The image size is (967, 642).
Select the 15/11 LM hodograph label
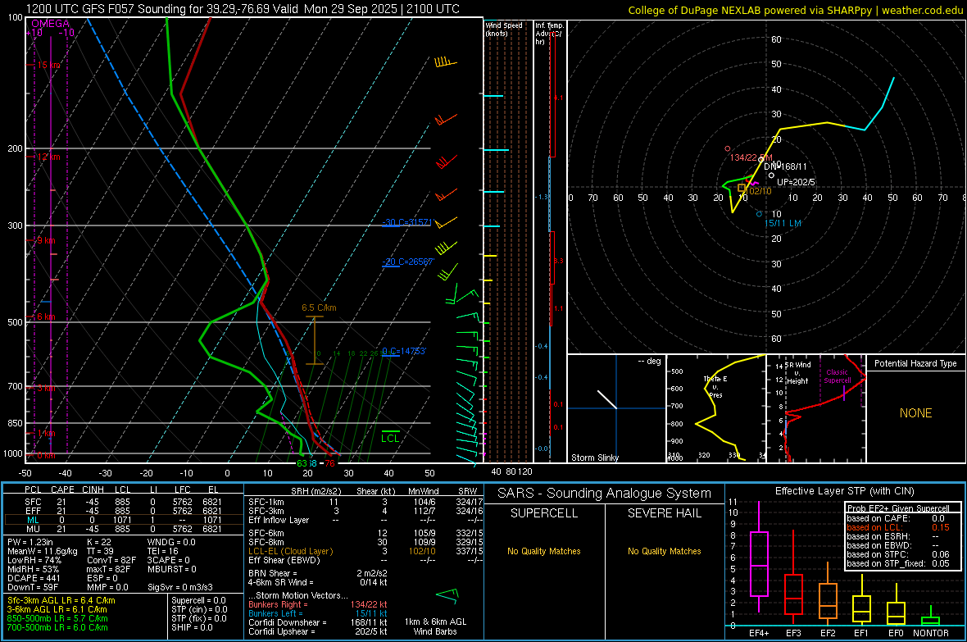click(783, 223)
